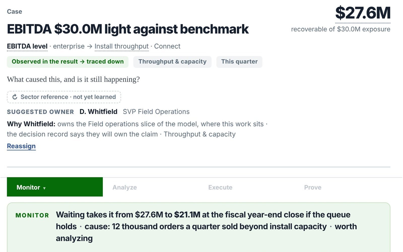Viewport: 403px width, 252px height.
Task: Click the enterprise breadcrumb text
Action: click(69, 46)
